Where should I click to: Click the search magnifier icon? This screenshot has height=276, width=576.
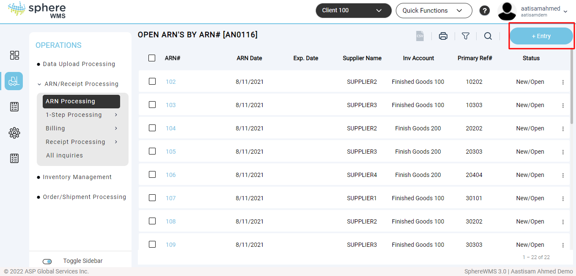pos(488,36)
